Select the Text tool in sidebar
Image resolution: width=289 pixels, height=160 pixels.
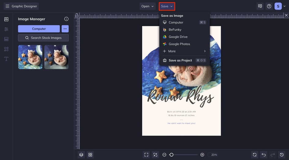6,59
